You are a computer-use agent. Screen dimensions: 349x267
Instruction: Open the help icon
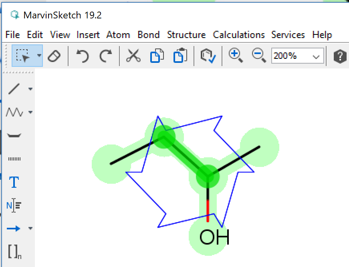pos(340,56)
